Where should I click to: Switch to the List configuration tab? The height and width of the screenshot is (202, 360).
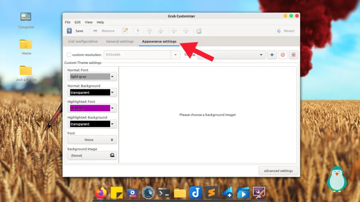tap(83, 41)
